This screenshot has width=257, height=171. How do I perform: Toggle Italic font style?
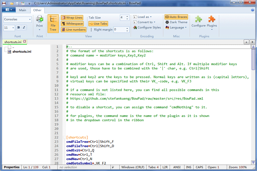pyautogui.click(x=24, y=28)
